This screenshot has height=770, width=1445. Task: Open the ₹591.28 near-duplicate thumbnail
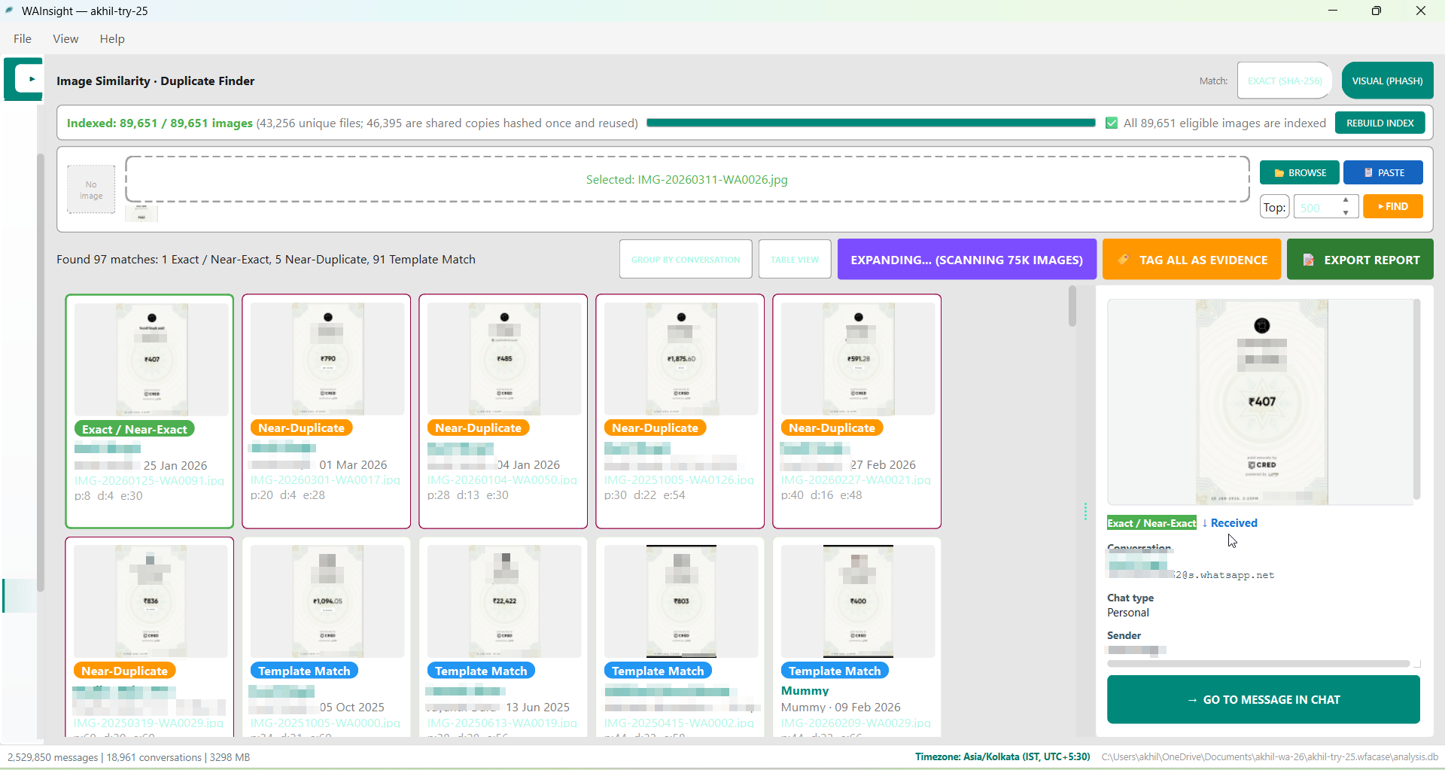pyautogui.click(x=858, y=358)
